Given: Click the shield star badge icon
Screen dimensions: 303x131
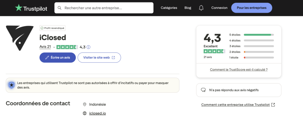Looking at the screenshot, I should (x=12, y=85).
